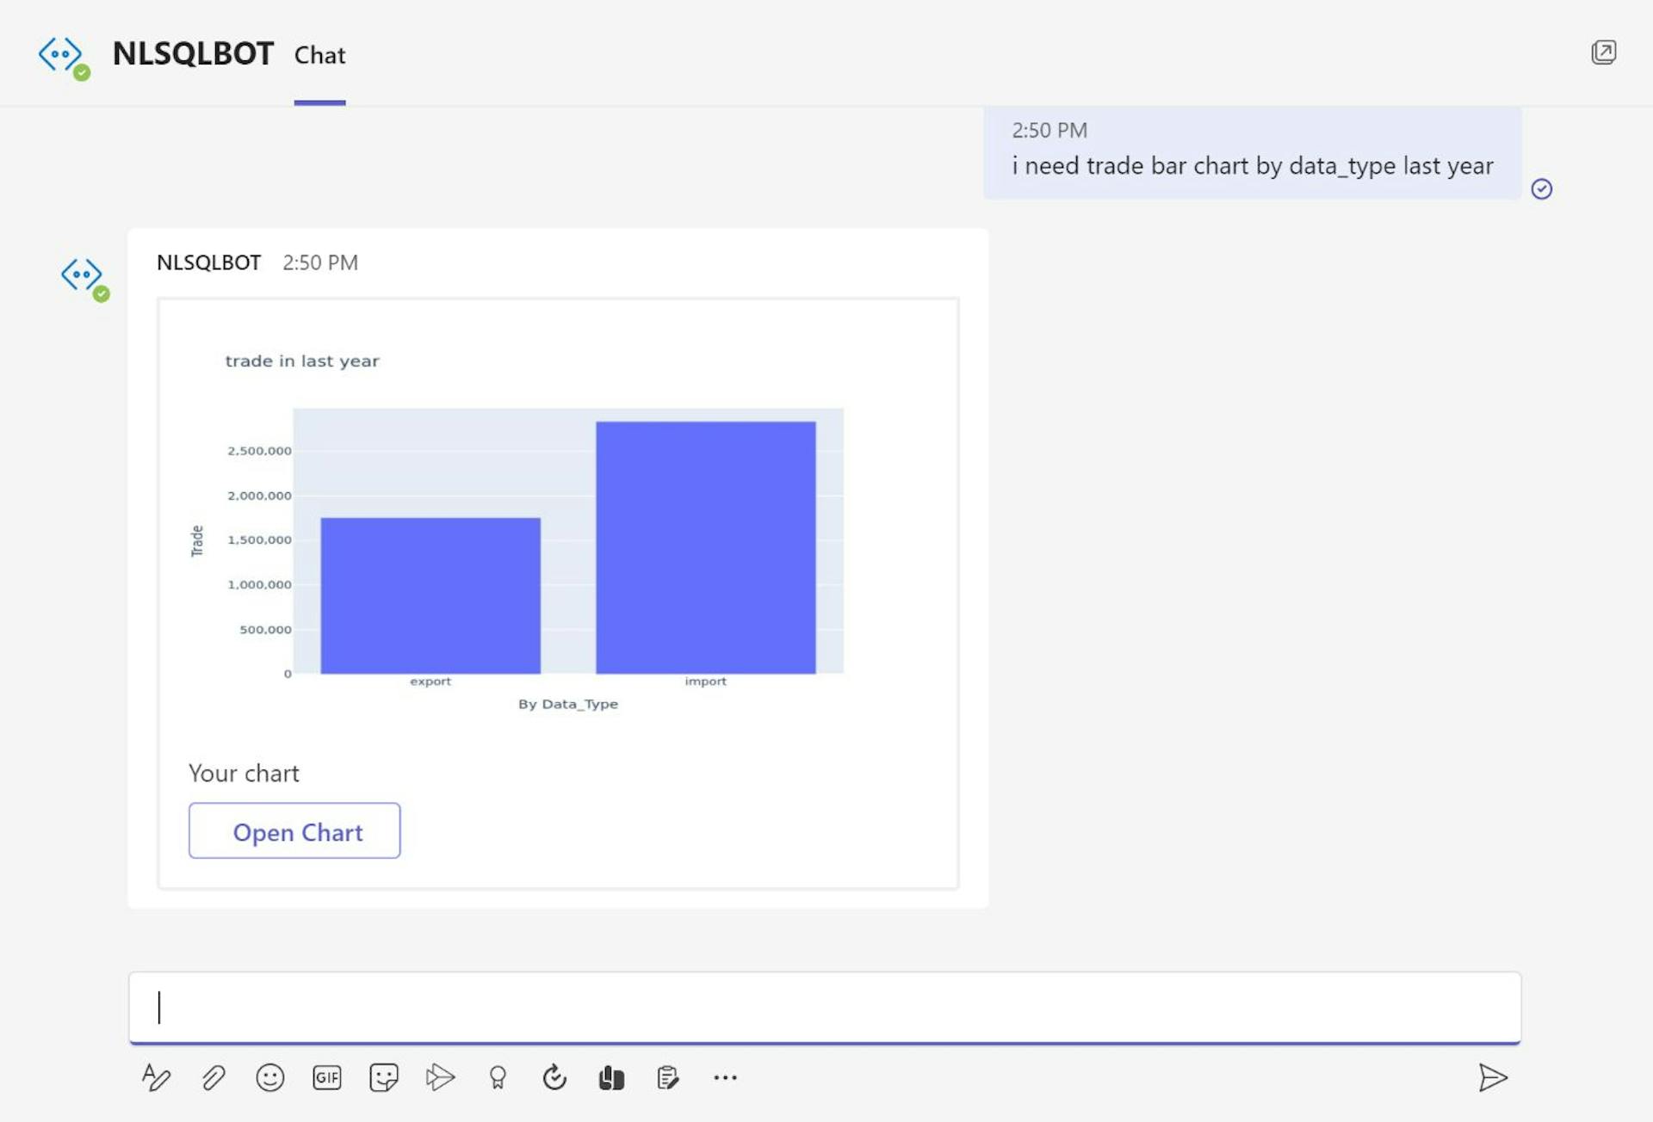Click the NLSQLBOT title in the header
1653x1122 pixels.
coord(193,52)
